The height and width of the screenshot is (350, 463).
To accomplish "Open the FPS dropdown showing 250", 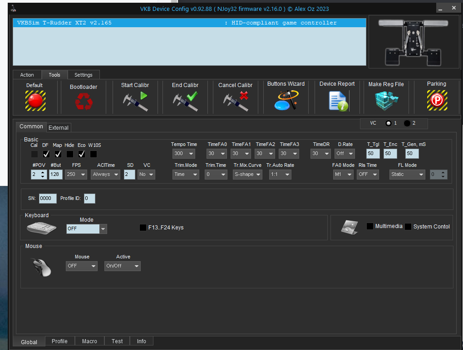I will tap(76, 174).
